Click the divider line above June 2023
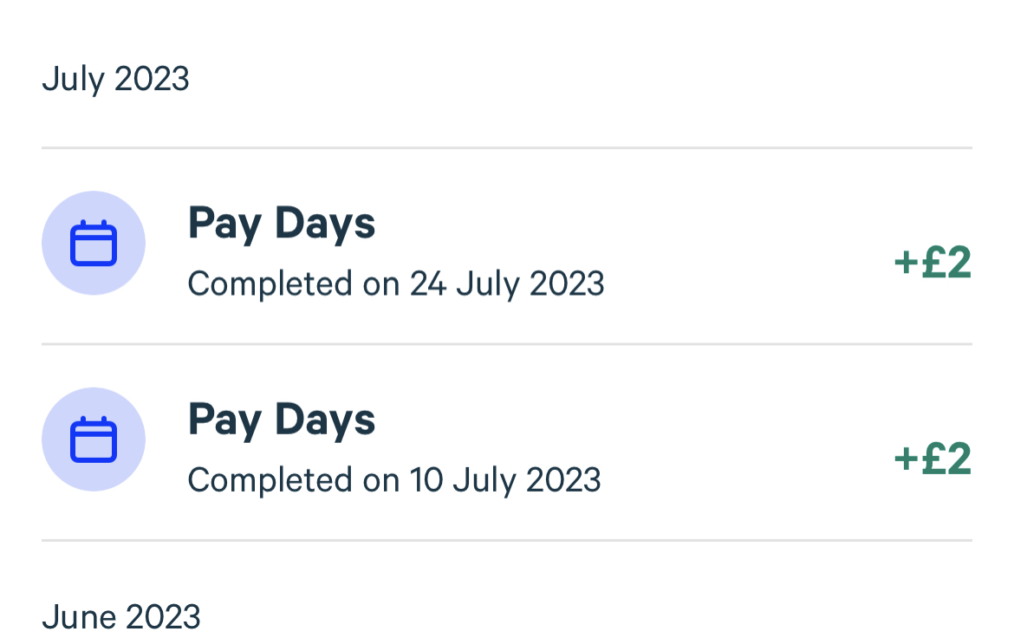 tap(506, 541)
